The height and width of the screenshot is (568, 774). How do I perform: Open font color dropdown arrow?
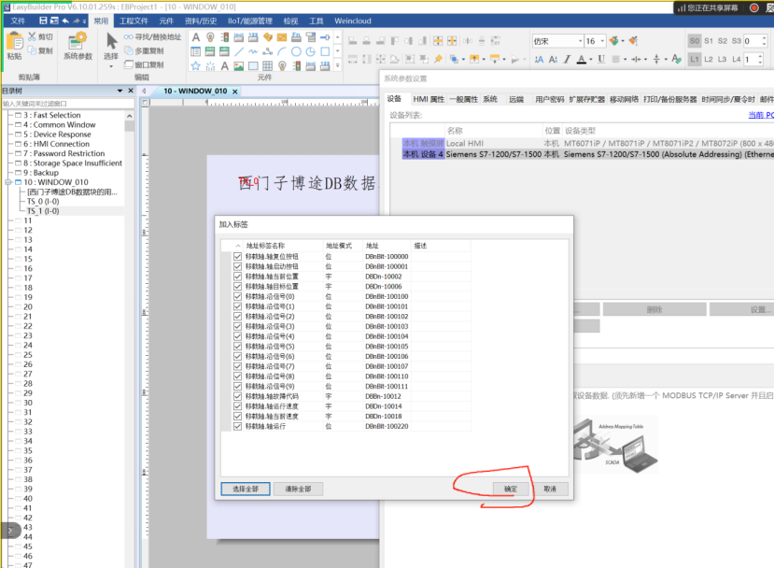591,60
